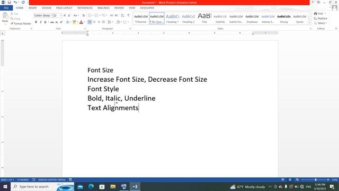Expand the Styles gallery More arrow
339x191 pixels.
(x=309, y=23)
